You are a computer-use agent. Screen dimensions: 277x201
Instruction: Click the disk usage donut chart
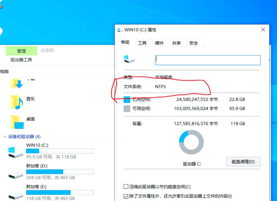pos(191,142)
